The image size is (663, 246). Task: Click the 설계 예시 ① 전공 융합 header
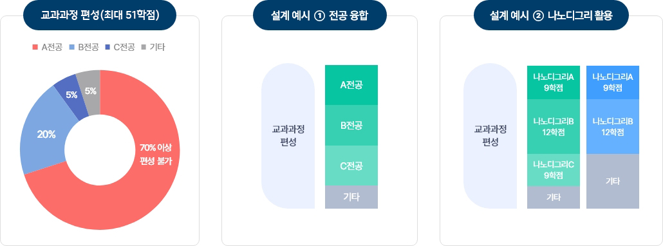click(320, 15)
